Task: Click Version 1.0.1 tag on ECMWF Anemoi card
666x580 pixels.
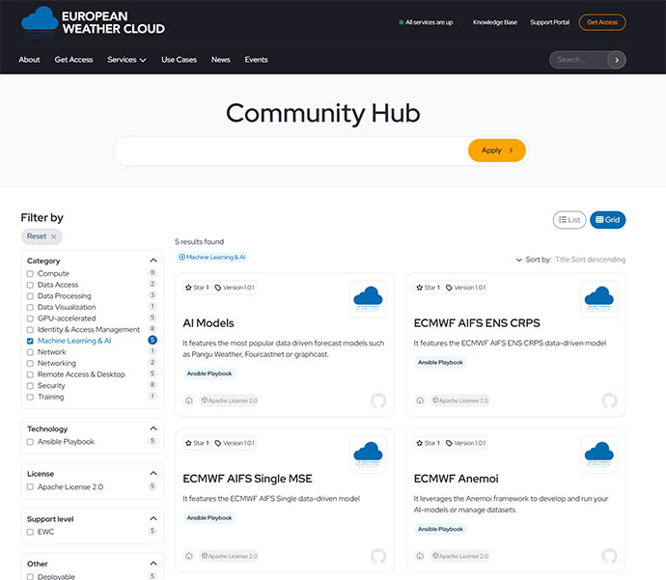Action: pyautogui.click(x=465, y=443)
